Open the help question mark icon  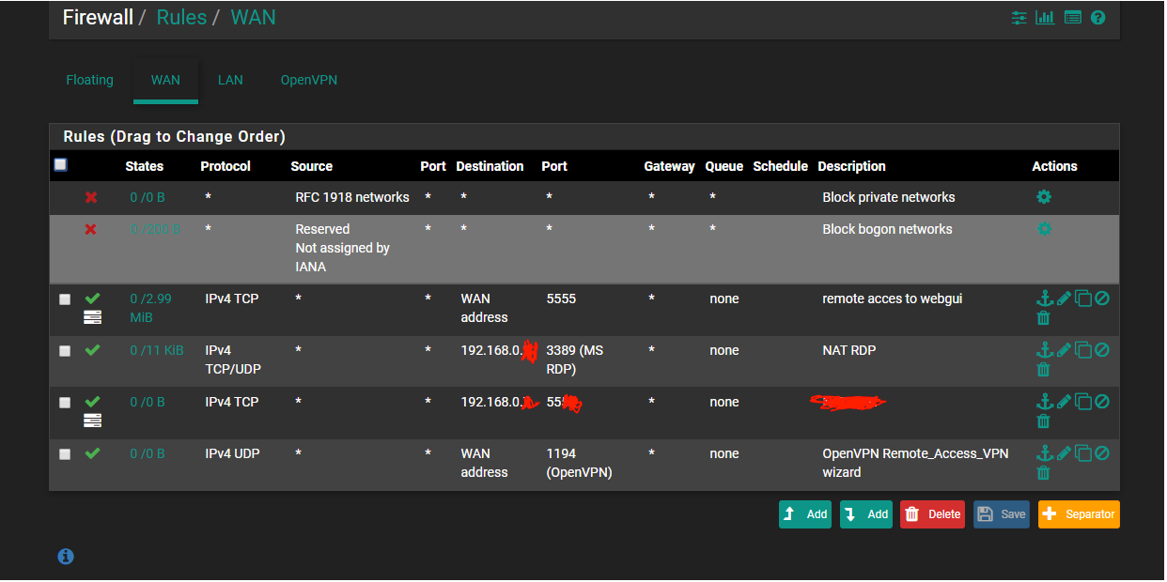tap(1097, 18)
